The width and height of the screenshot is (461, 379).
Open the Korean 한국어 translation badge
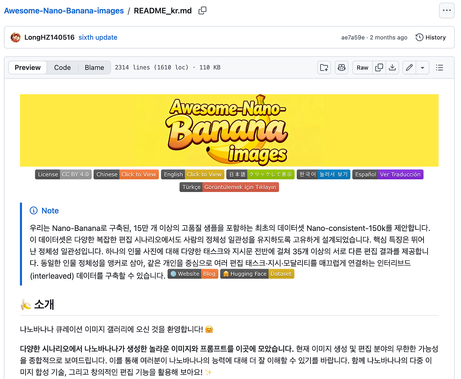pos(323,174)
